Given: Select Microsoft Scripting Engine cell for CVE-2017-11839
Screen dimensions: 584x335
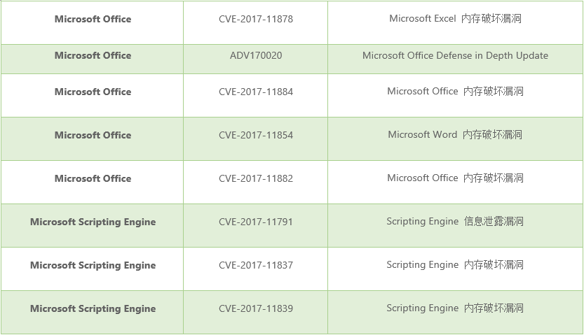Looking at the screenshot, I should [x=93, y=309].
